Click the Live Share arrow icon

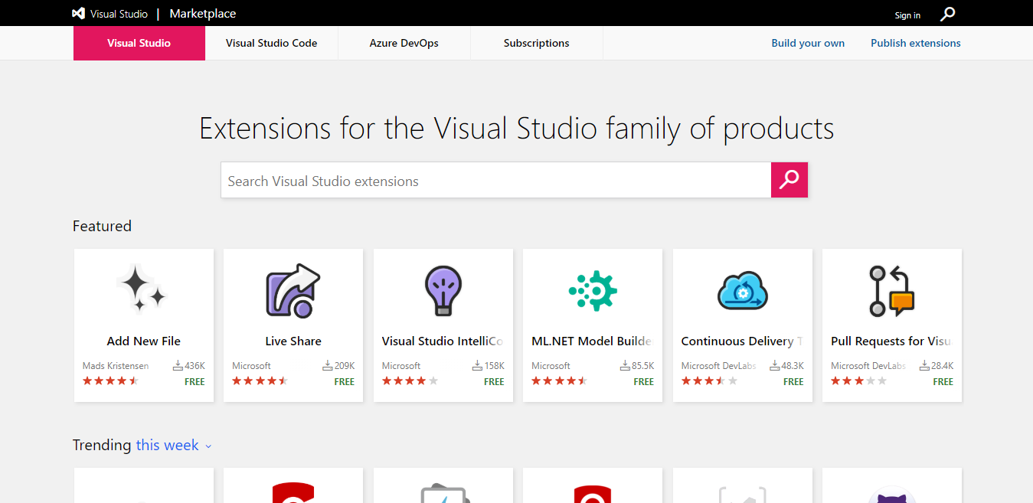293,290
